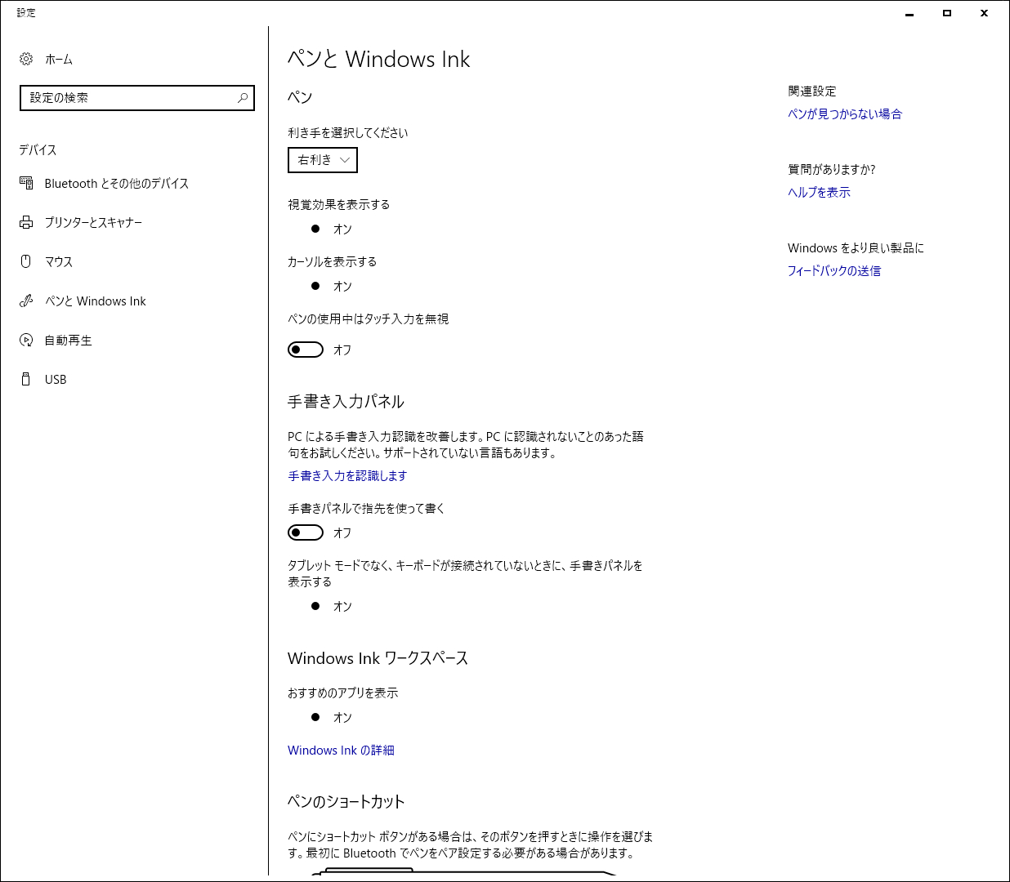Click the mouse icon in sidebar

pos(26,261)
